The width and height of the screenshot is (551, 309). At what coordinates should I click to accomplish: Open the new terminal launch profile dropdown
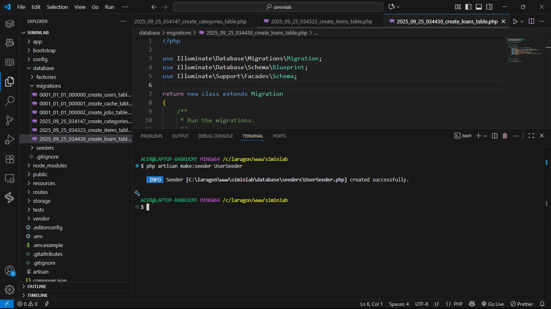[x=485, y=136]
